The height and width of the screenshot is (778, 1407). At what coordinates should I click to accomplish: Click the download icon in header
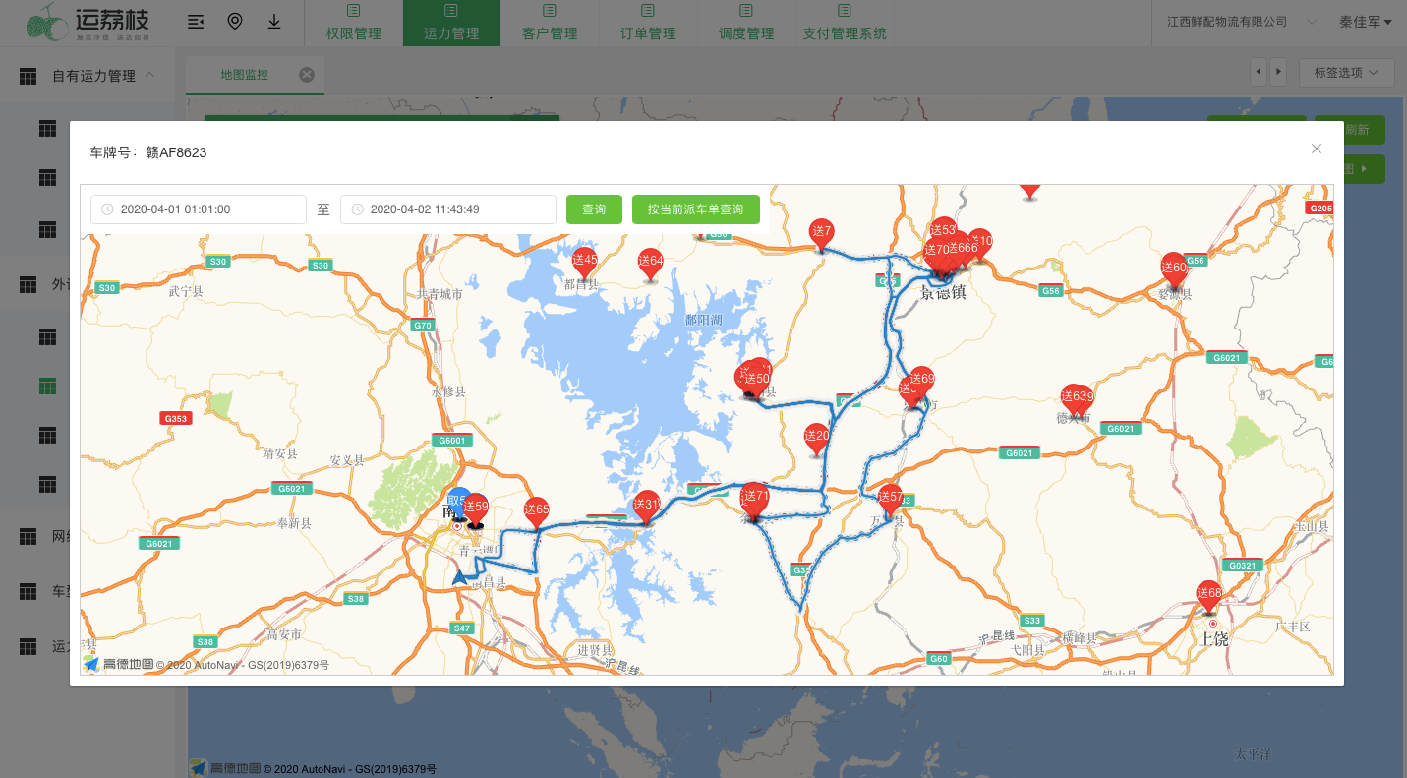[274, 22]
